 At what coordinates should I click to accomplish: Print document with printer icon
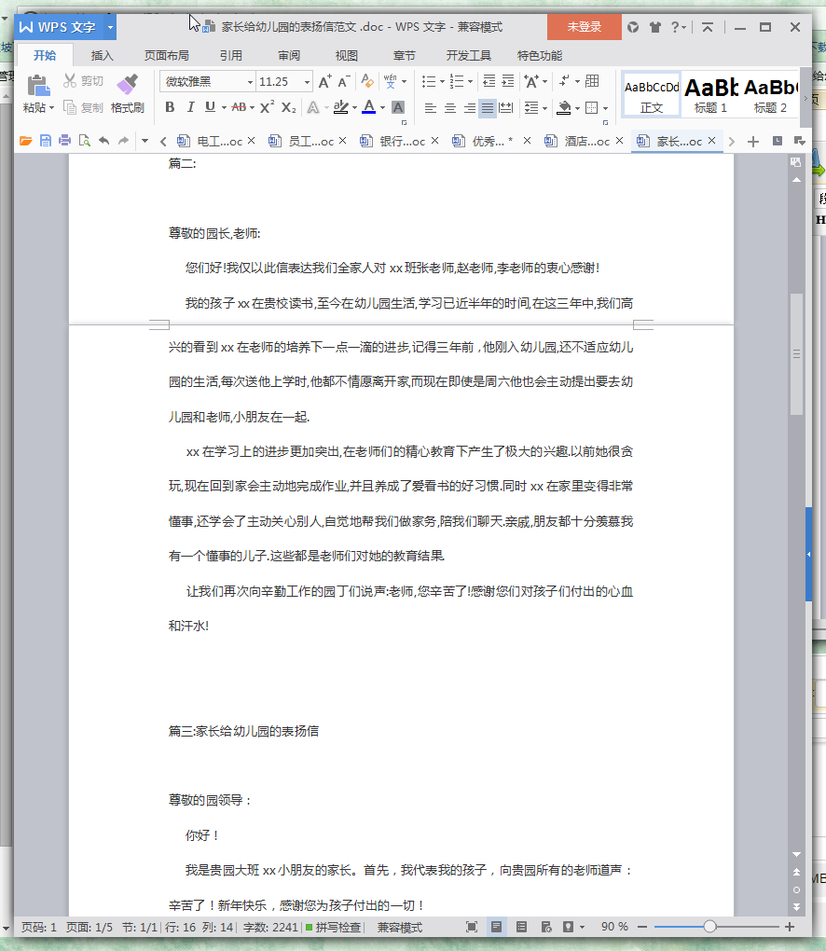click(65, 141)
